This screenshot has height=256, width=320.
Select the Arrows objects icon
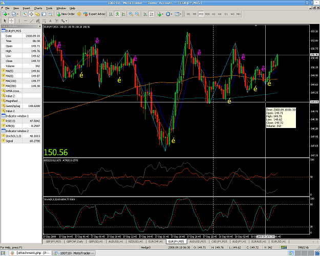pyautogui.click(x=63, y=20)
